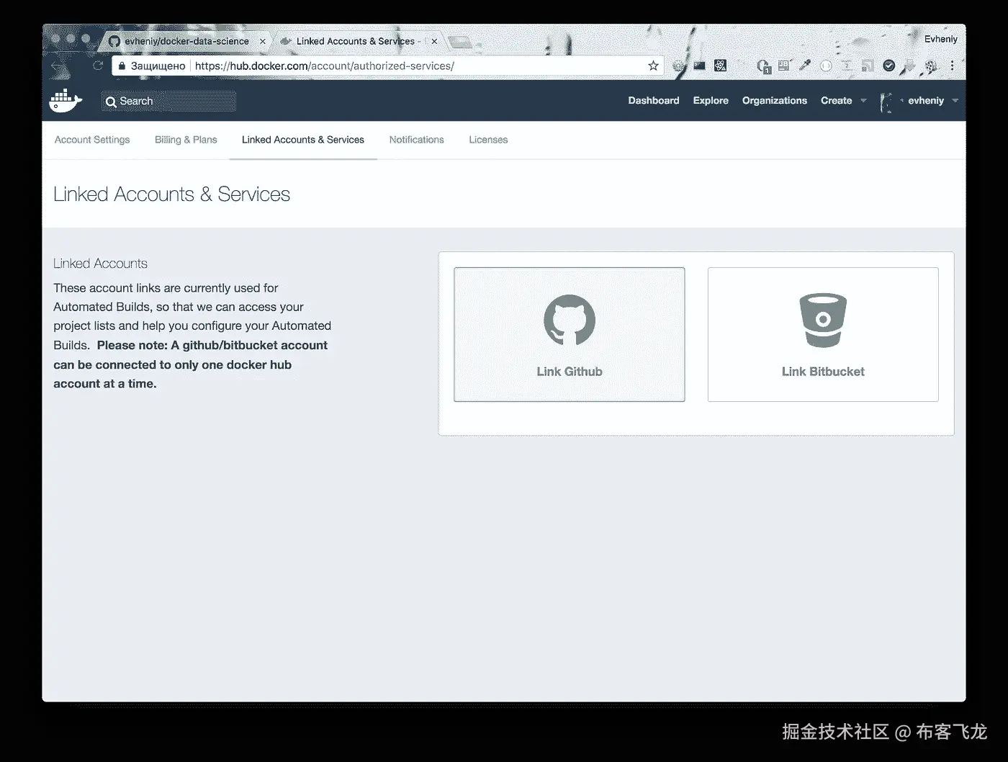Viewport: 1008px width, 762px height.
Task: Click the search magnifier icon
Action: pyautogui.click(x=111, y=102)
